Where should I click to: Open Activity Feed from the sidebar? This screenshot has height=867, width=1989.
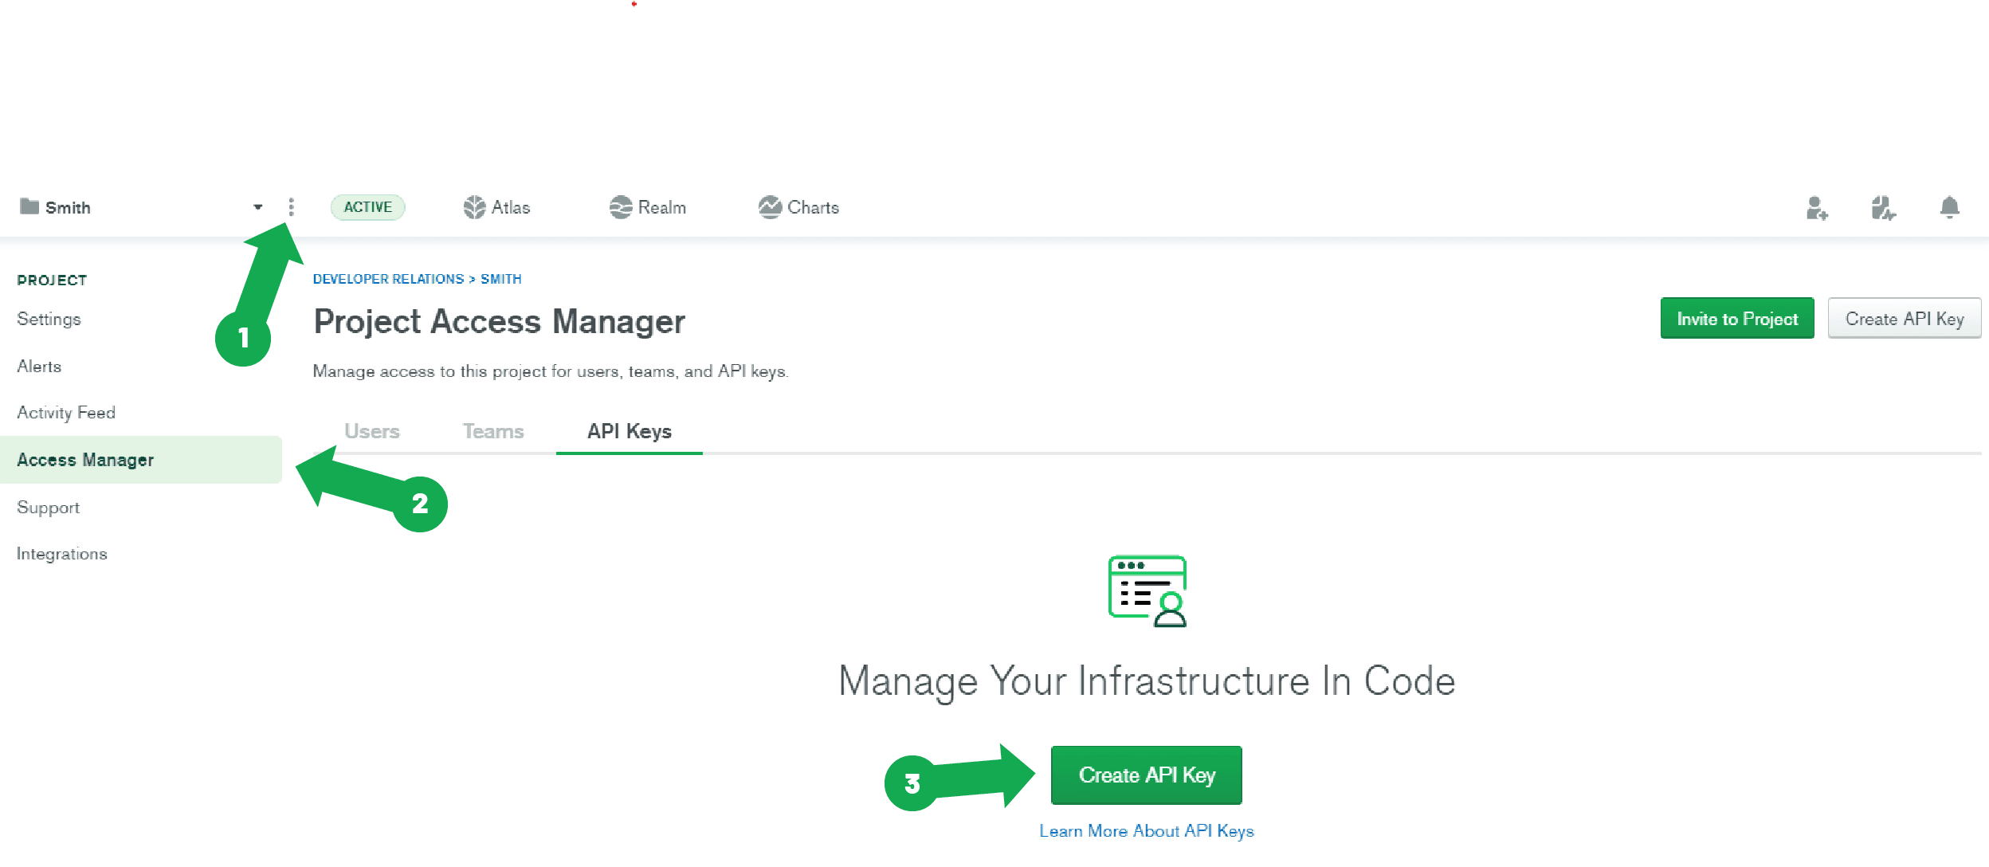[65, 412]
